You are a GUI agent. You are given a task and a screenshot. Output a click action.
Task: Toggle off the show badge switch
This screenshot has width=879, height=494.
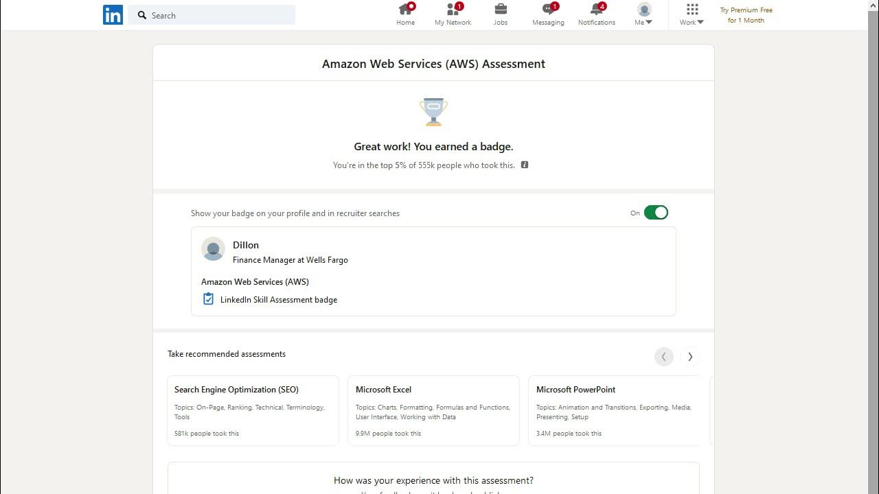pyautogui.click(x=656, y=213)
